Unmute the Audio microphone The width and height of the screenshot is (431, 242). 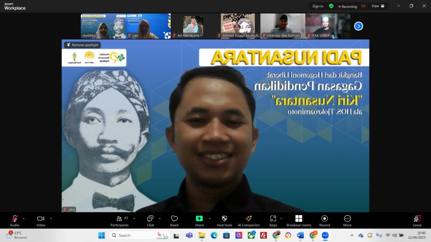tap(15, 221)
